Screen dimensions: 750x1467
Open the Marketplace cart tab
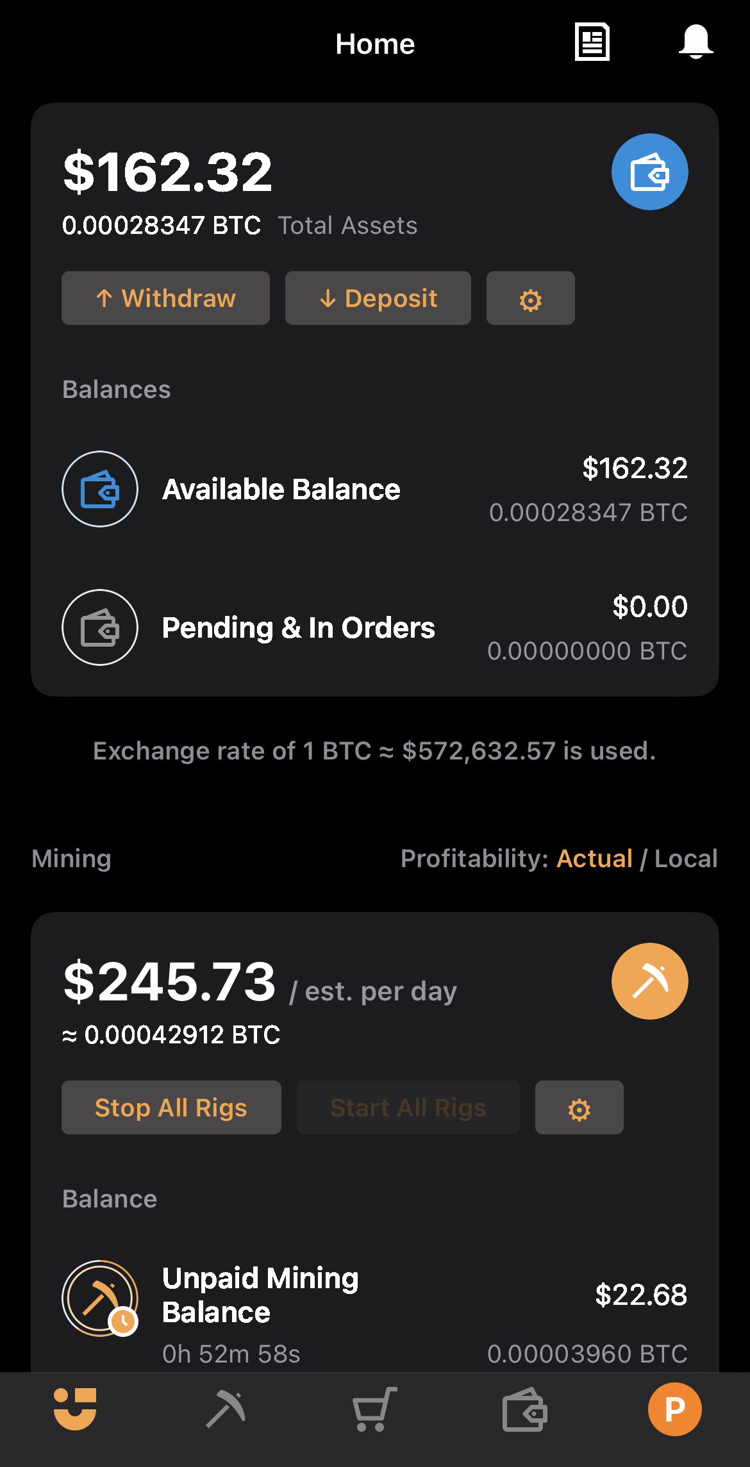[374, 1409]
